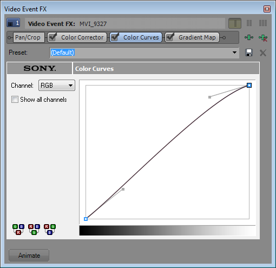276x268 pixels.
Task: Click the Plug-In Chain add effect icon
Action: (x=249, y=37)
